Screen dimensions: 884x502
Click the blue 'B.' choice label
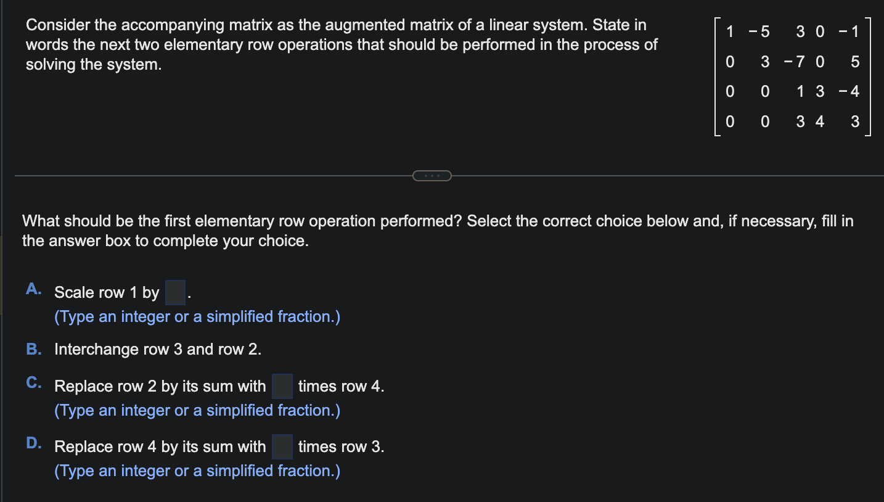click(33, 348)
